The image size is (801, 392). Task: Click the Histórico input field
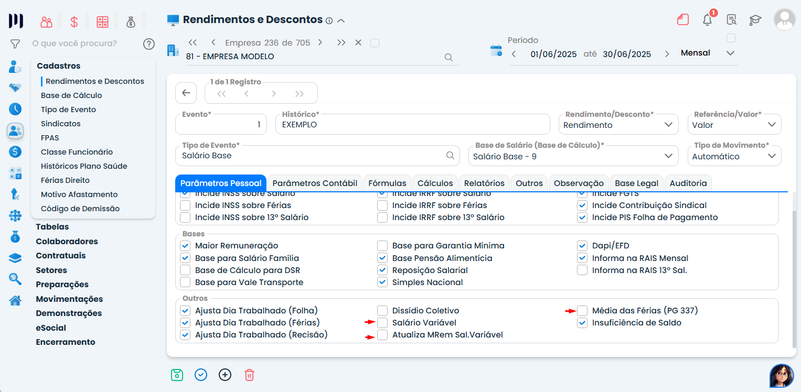coord(412,125)
